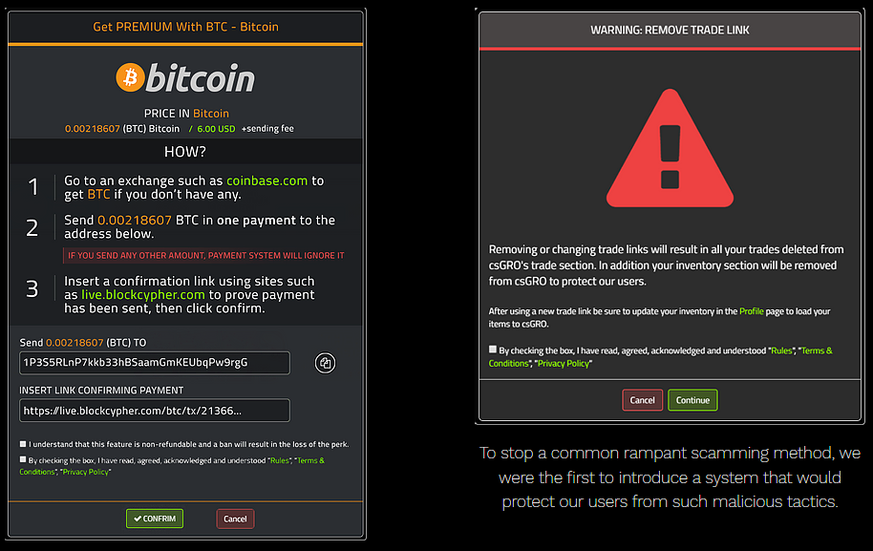This screenshot has width=873, height=551.
Task: Click the BTC link in step 1
Action: pos(98,195)
